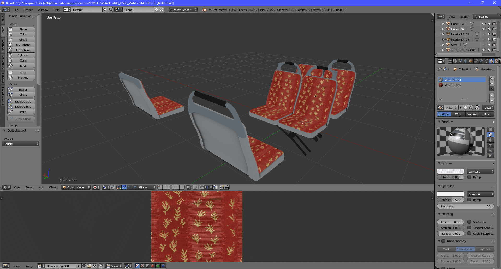Image resolution: width=501 pixels, height=269 pixels.
Task: Click the rotate manipulator arc icon
Action: coord(129,187)
